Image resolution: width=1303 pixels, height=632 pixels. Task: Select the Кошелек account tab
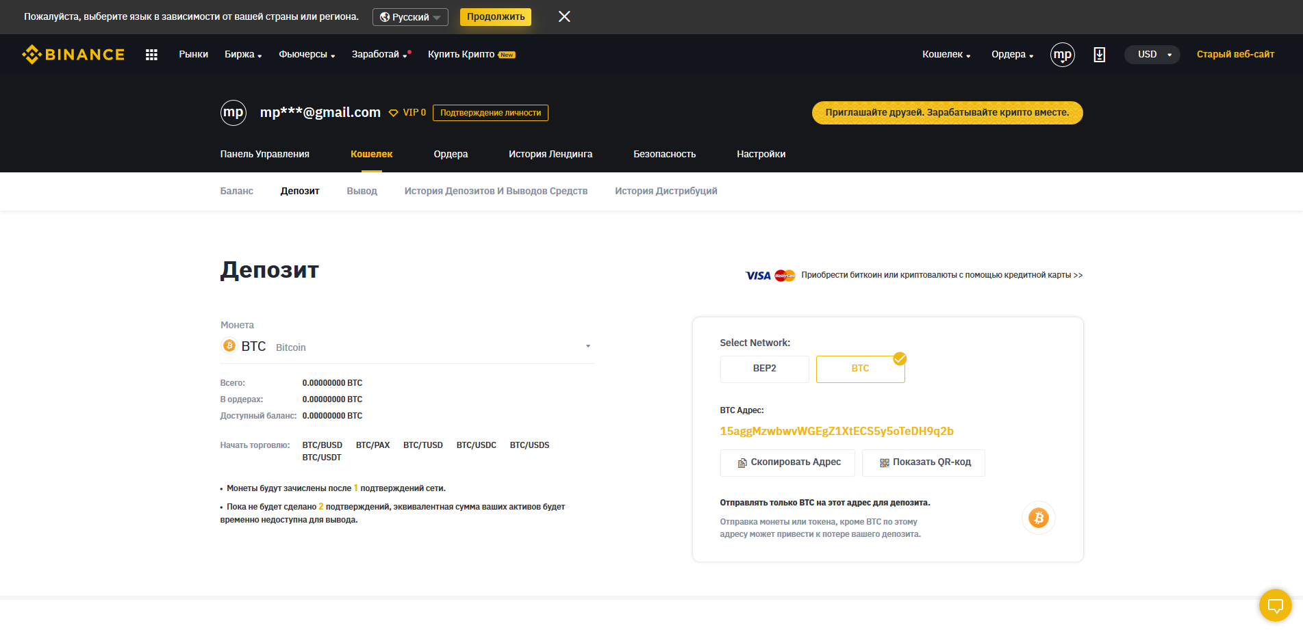coord(372,155)
